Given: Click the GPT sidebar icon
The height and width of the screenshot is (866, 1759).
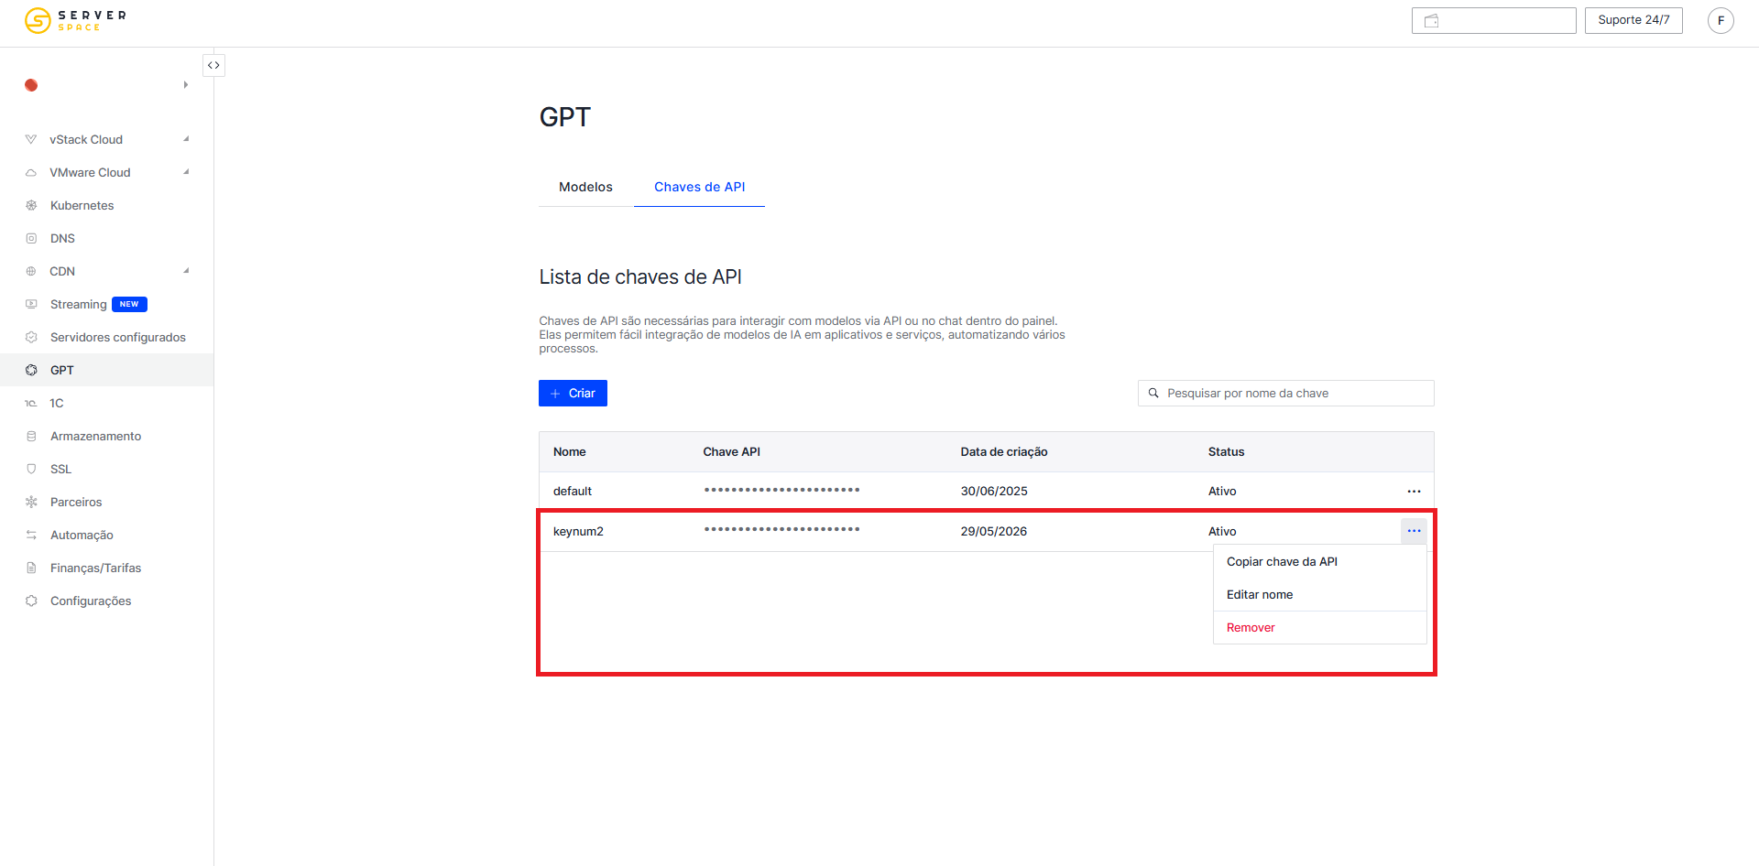Looking at the screenshot, I should click(31, 370).
